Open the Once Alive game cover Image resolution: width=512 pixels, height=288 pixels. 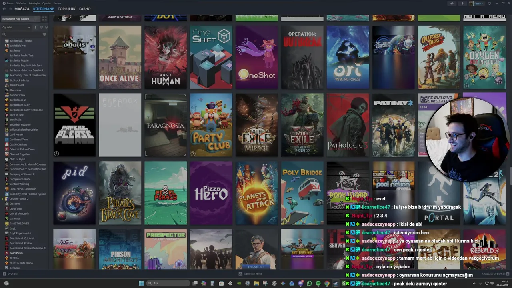(120, 57)
